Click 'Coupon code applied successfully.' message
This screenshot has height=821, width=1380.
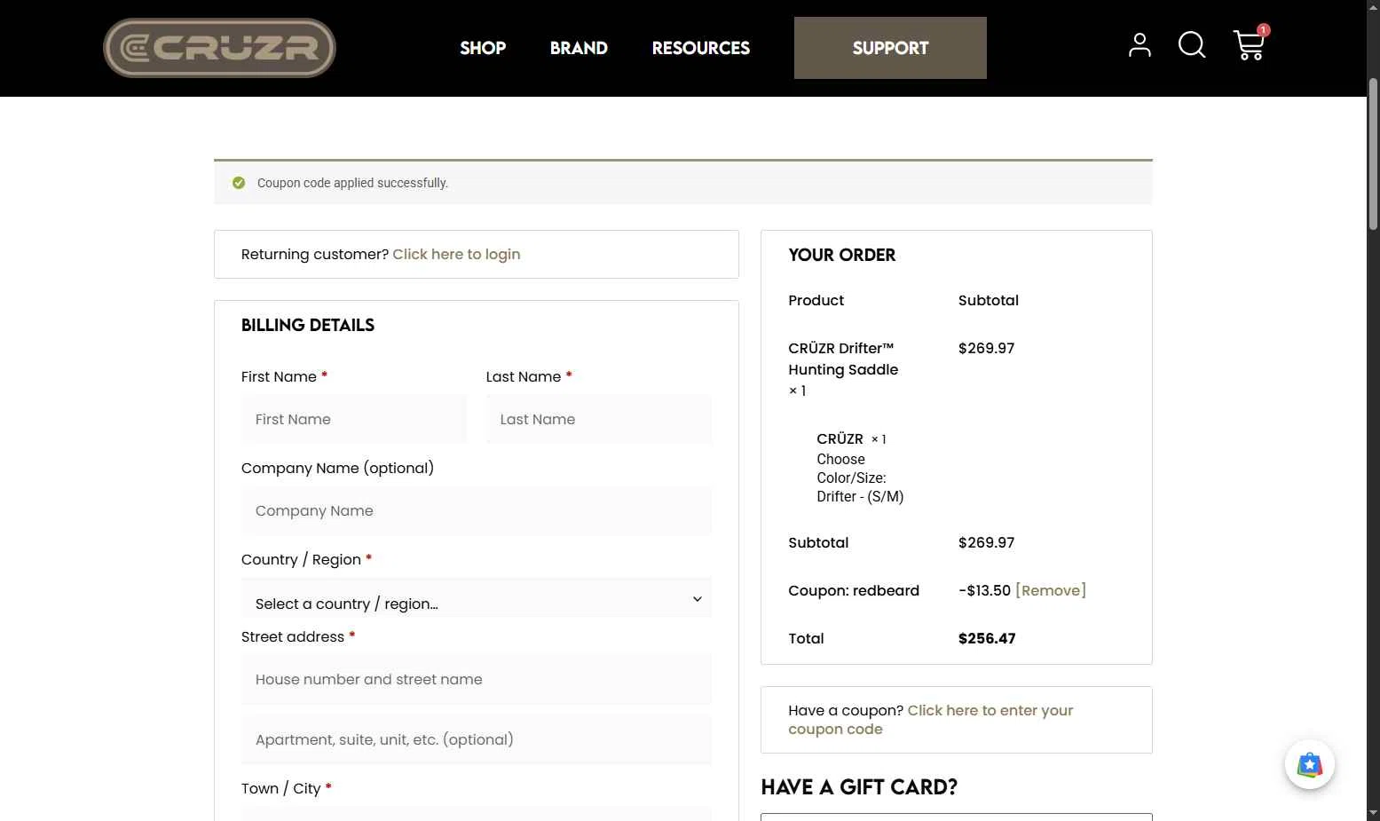[x=352, y=183]
